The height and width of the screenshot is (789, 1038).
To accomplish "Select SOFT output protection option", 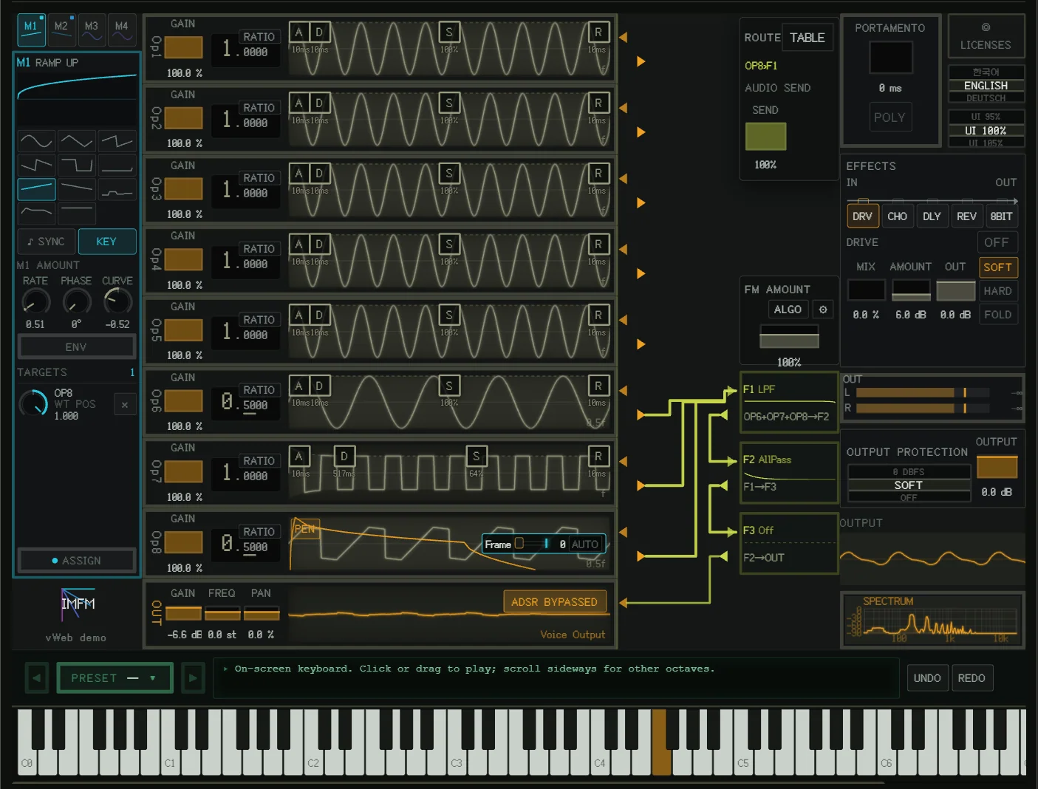I will (909, 485).
